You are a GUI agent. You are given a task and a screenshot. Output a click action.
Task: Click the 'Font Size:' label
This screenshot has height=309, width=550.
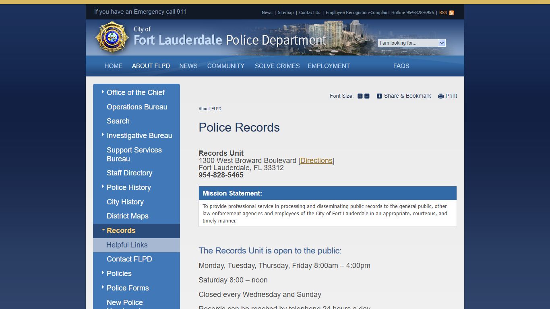(x=341, y=96)
